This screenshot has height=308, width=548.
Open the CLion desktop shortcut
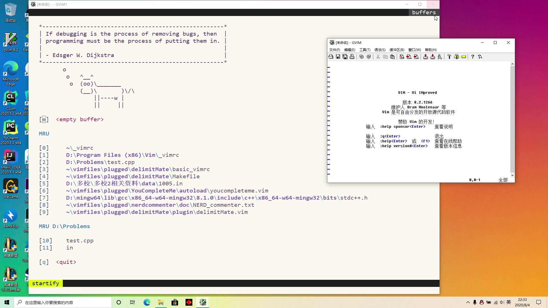click(11, 103)
